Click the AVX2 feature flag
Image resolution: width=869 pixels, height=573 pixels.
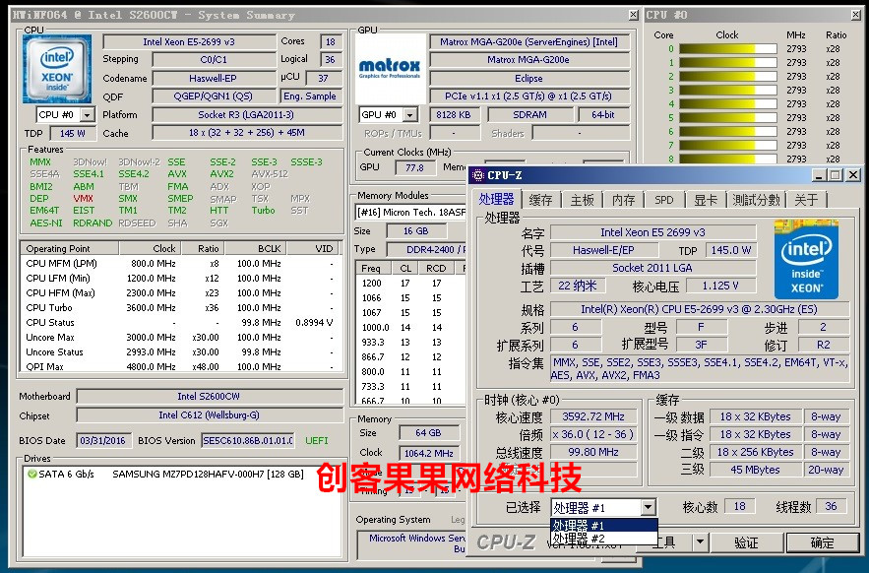coord(221,174)
